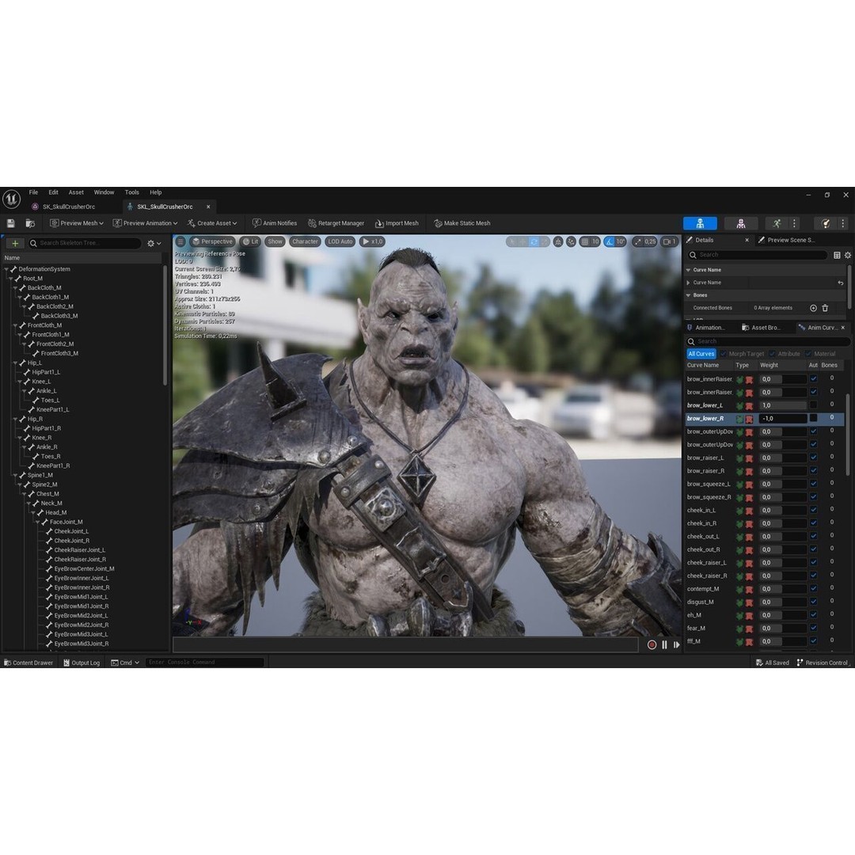Screen dimensions: 855x855
Task: Click the Browse to asset icon
Action: pos(31,223)
